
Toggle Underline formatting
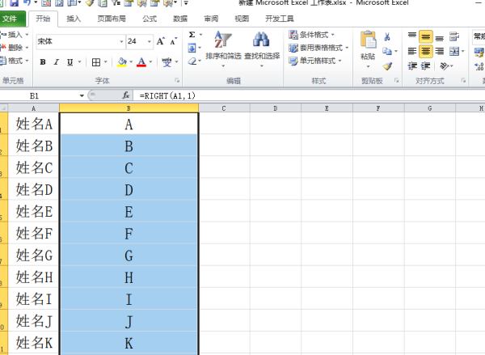(70, 62)
